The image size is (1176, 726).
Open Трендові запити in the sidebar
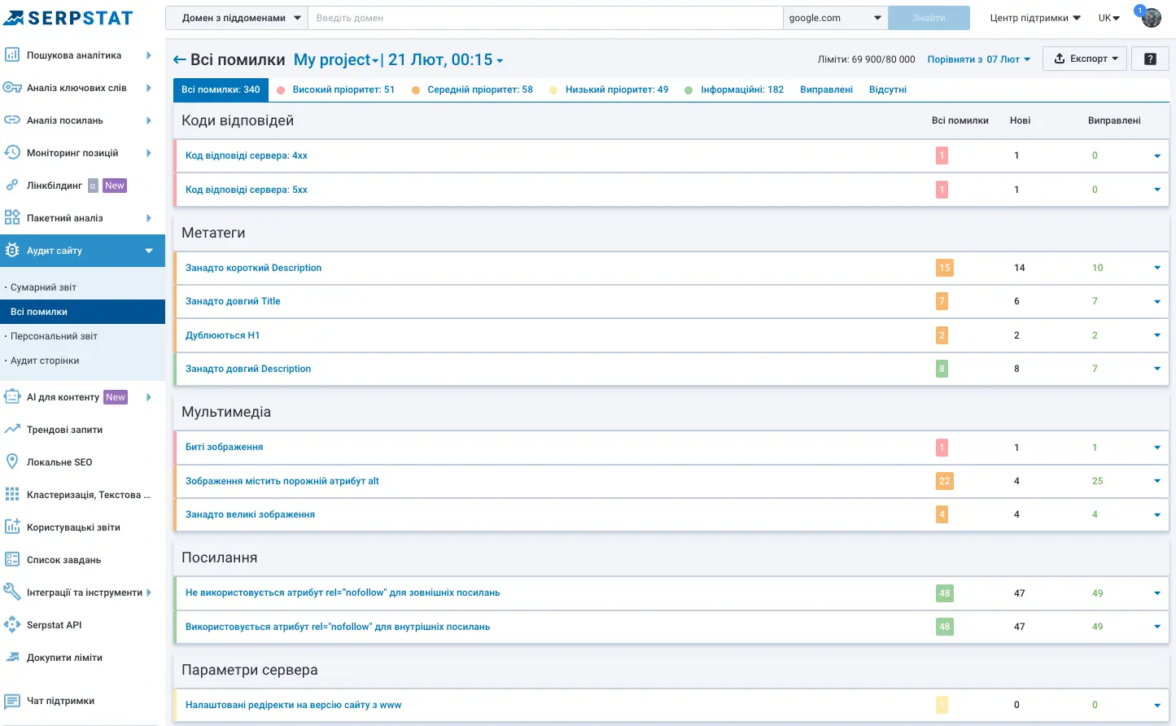(64, 430)
